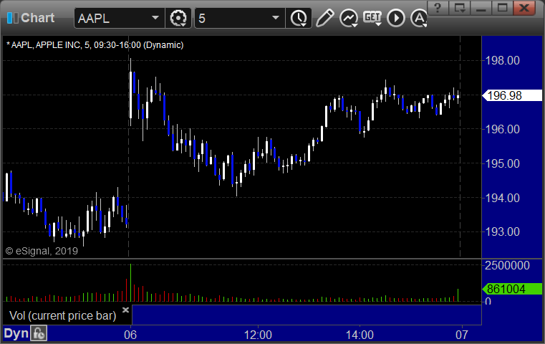Click the 194.00 price axis label
545x344 pixels.
(x=503, y=198)
